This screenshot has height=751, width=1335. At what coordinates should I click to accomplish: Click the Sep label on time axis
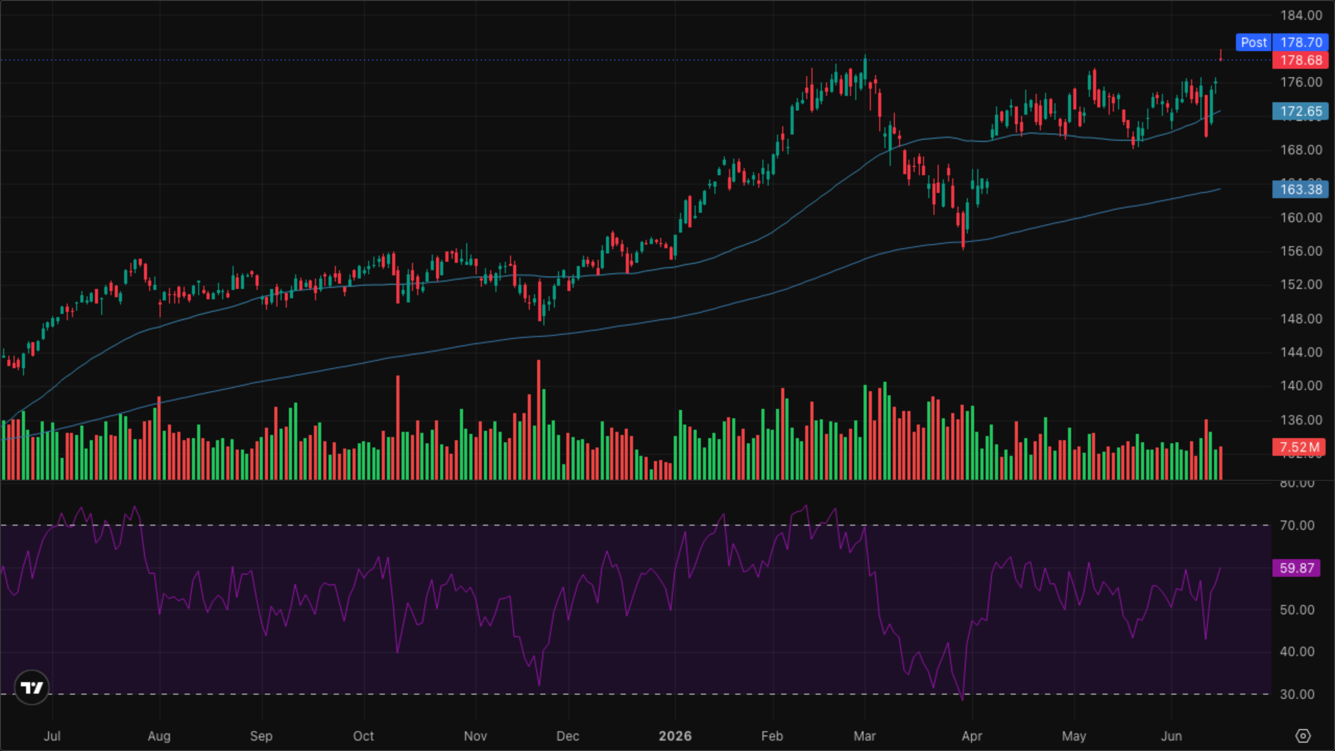[x=261, y=736]
